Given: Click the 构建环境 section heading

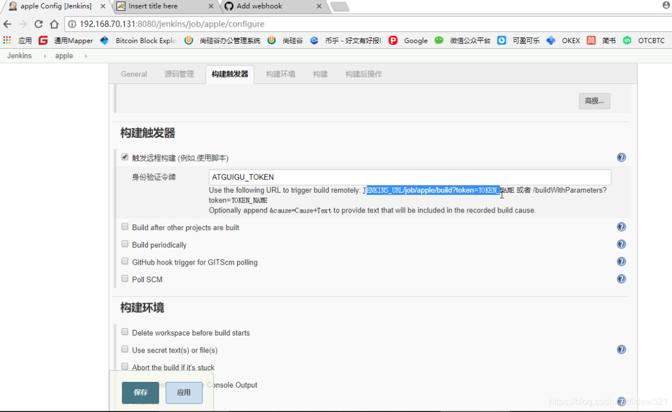Looking at the screenshot, I should pyautogui.click(x=142, y=307).
